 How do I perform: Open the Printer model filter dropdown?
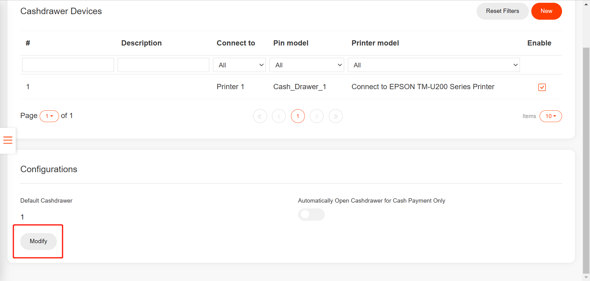coord(433,65)
